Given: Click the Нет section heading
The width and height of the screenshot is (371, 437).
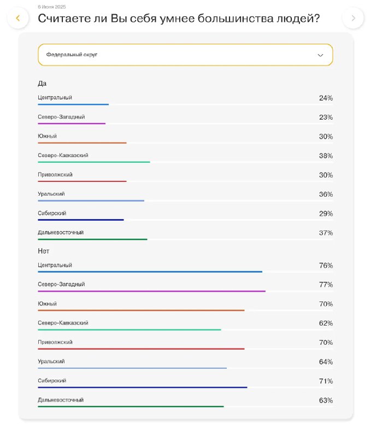Looking at the screenshot, I should tap(44, 251).
